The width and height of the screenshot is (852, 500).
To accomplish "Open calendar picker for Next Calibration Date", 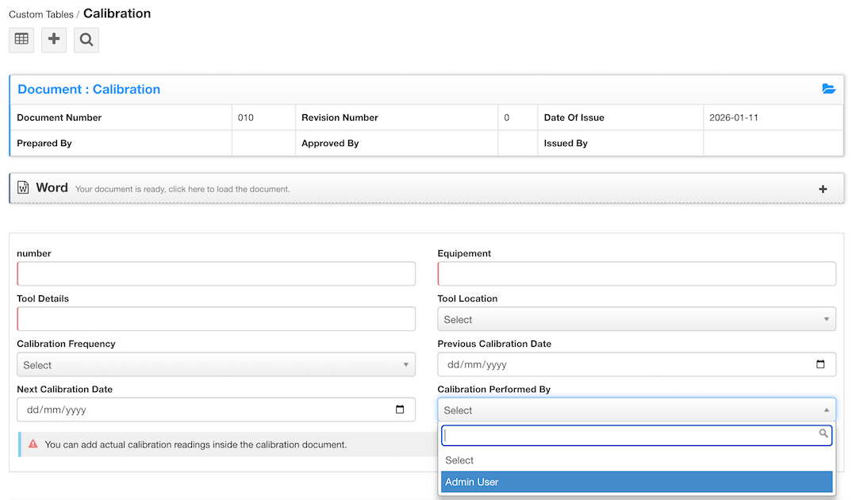I will click(x=400, y=410).
